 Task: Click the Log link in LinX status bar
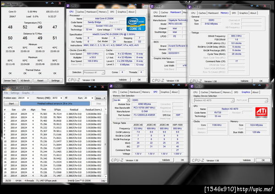[104, 181]
